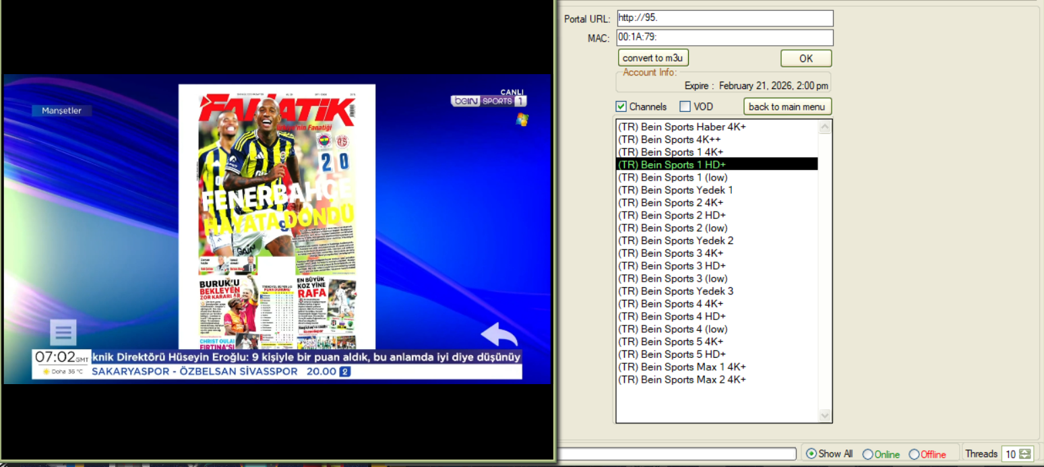The height and width of the screenshot is (467, 1044).
Task: Select the Online radio button
Action: point(867,454)
